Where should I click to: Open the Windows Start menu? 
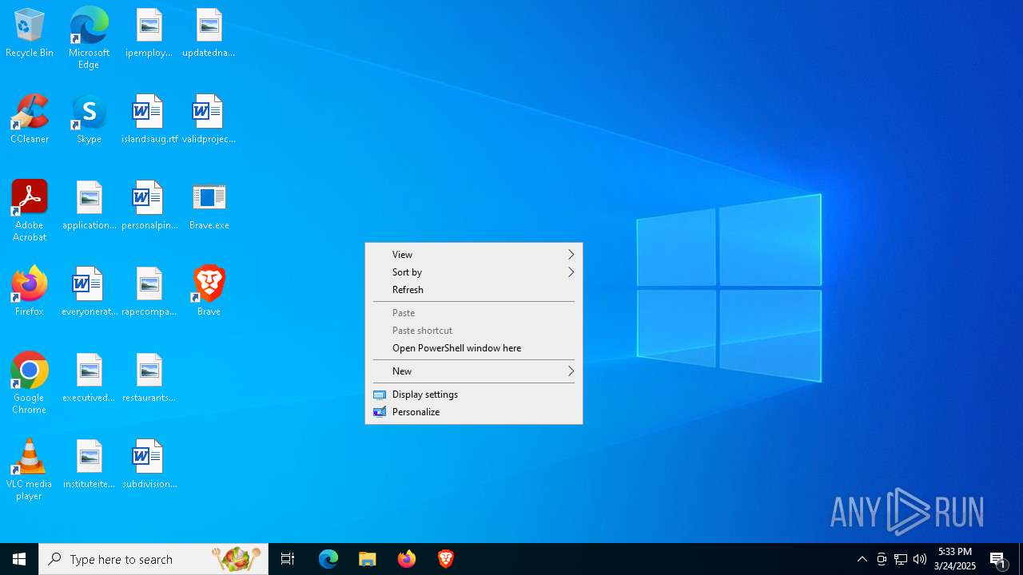click(19, 559)
